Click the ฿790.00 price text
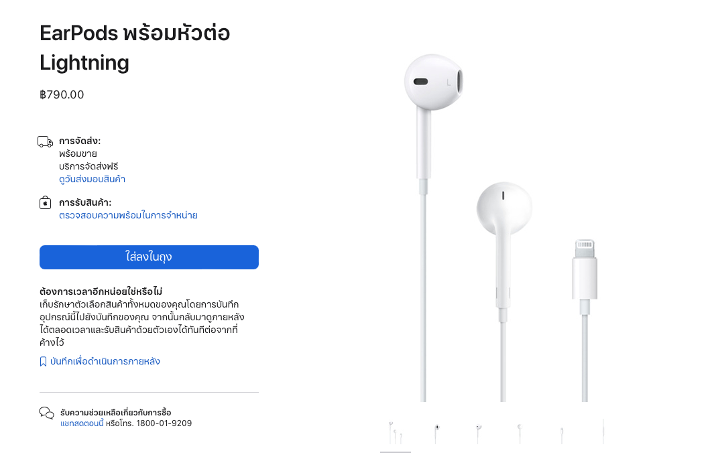Viewport: 718px width, 467px height. (x=62, y=94)
